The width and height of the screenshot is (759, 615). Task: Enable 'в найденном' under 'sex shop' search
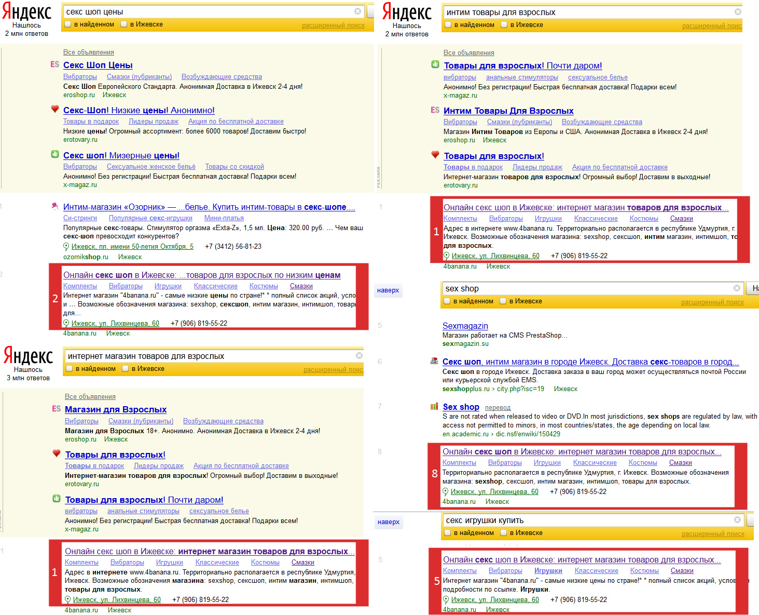click(x=447, y=301)
